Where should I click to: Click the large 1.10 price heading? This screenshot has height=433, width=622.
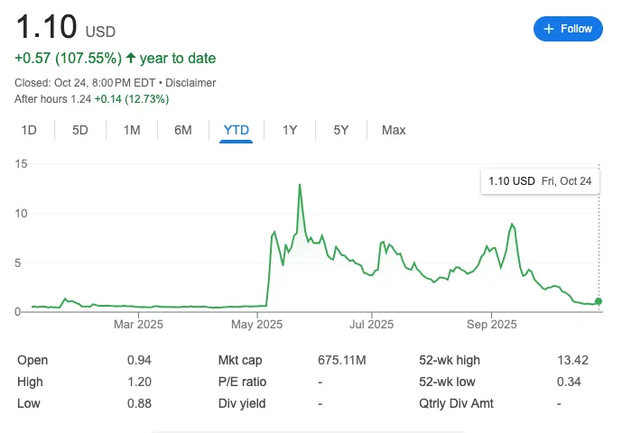tap(46, 27)
